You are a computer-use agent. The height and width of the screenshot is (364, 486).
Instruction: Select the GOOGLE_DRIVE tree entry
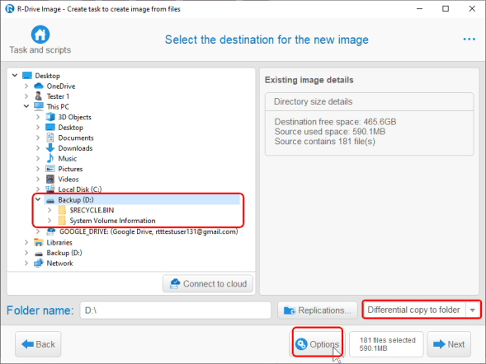tap(149, 231)
